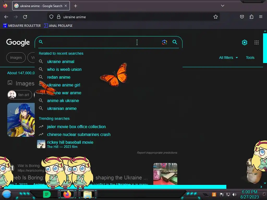Open the search Tools option
Screen dimensions: 267x200
point(250,58)
